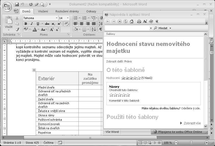
Task: Align text right
Action: (88, 24)
